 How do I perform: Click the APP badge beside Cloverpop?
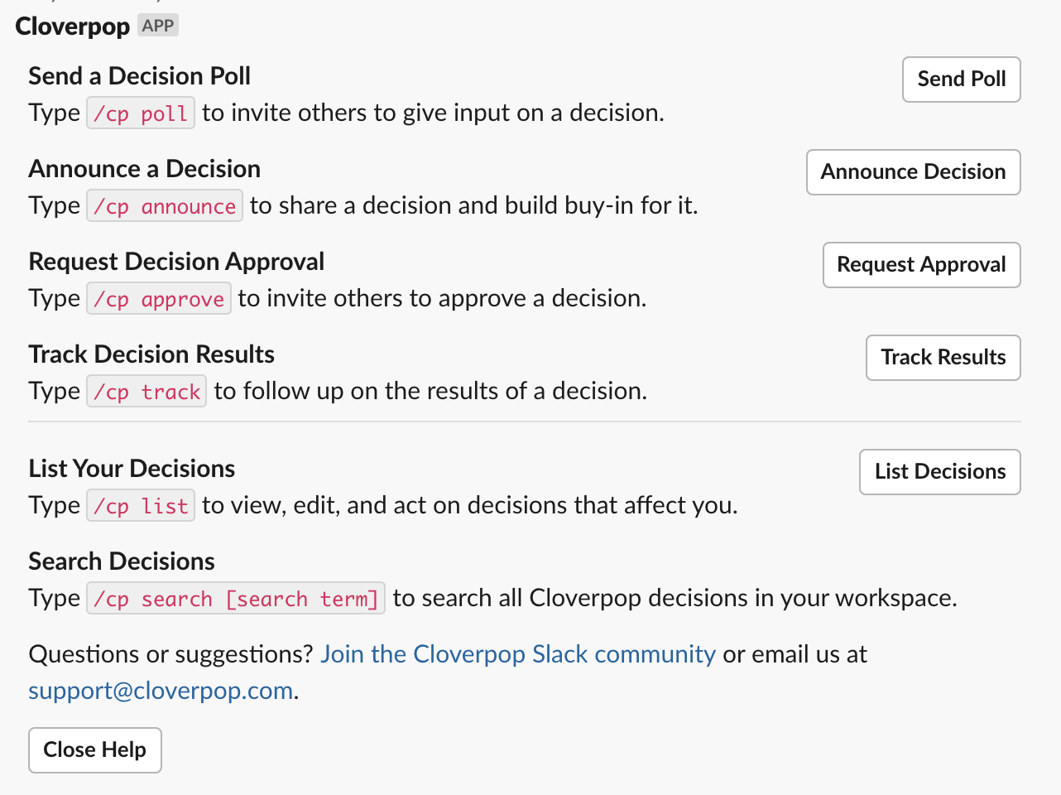[157, 26]
